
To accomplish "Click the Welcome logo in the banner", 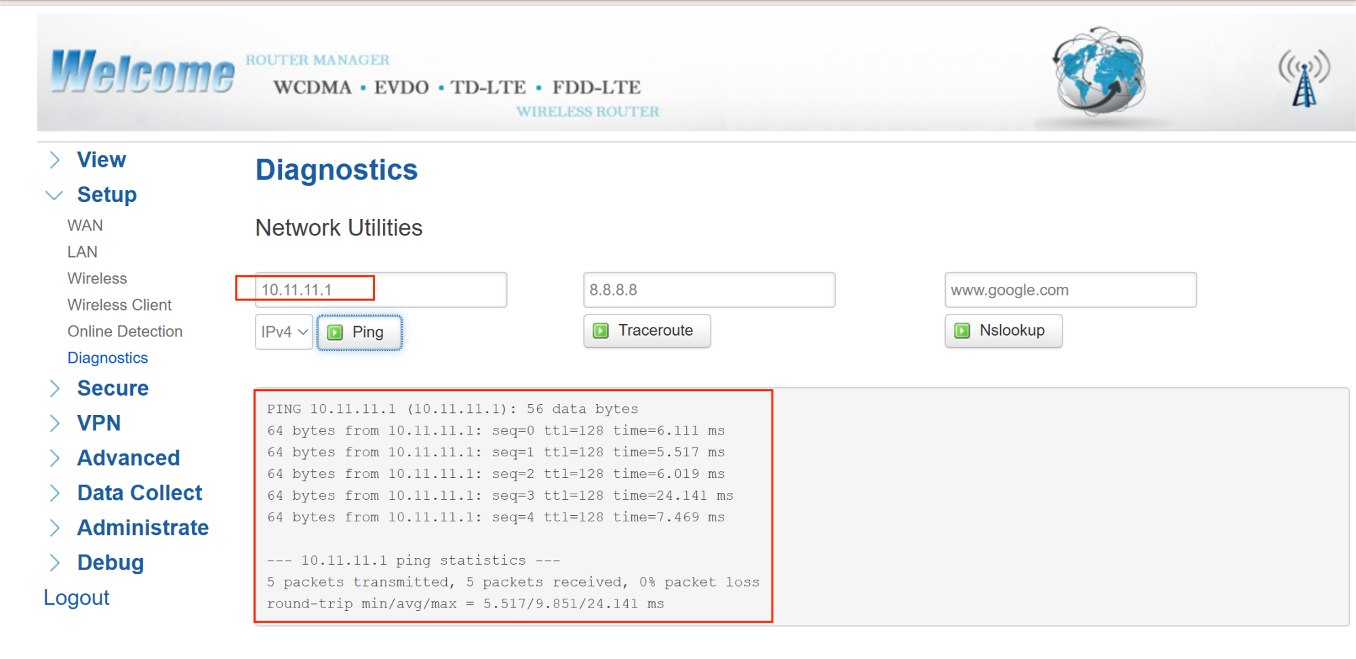I will pyautogui.click(x=143, y=72).
